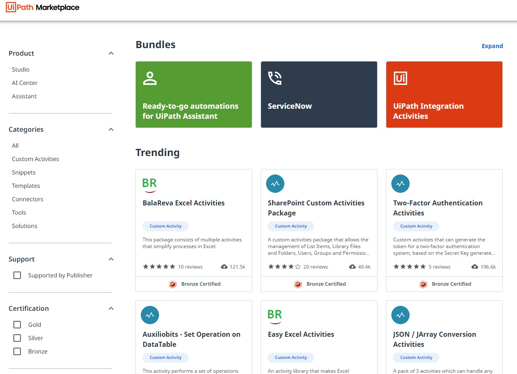517x374 pixels.
Task: Enable the Gold certification filter
Action: (17, 325)
